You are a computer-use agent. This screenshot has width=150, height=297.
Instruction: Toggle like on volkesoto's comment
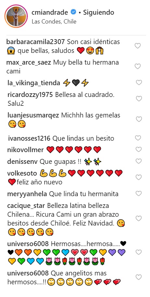coord(139,177)
